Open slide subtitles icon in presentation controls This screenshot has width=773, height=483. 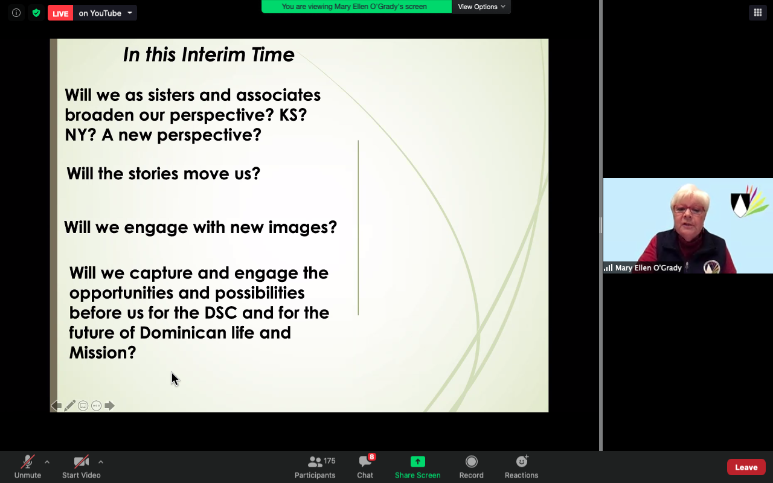click(x=83, y=406)
